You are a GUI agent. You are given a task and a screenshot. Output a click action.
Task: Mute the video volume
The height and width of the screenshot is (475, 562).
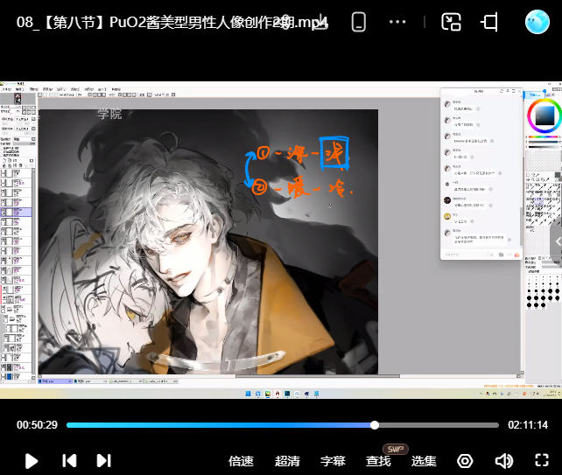point(503,461)
